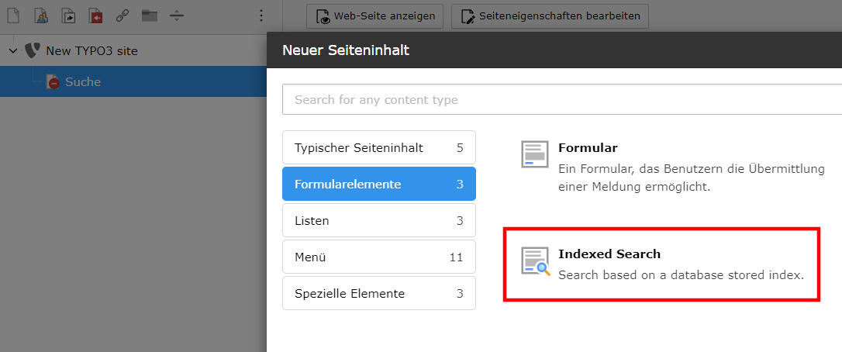Open Spezielle Elemente category
The image size is (842, 352).
coord(379,293)
